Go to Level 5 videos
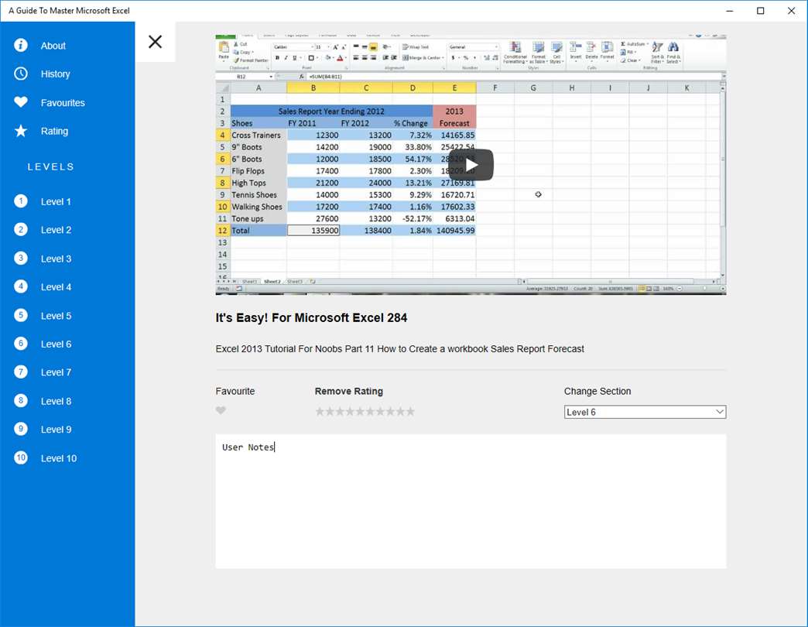This screenshot has height=627, width=808. coord(56,316)
